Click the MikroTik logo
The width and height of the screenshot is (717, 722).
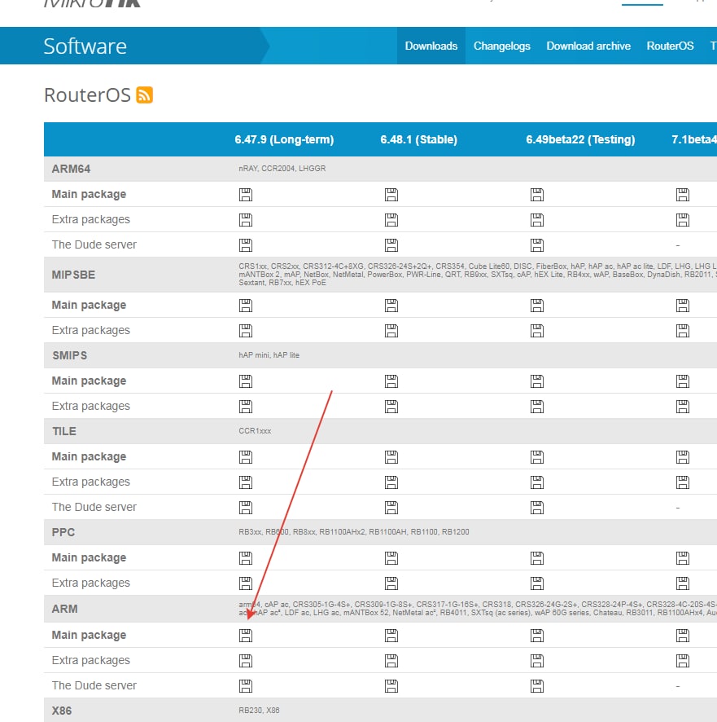click(x=92, y=3)
